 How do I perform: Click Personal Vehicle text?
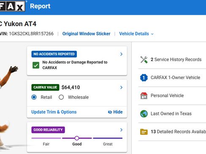pyautogui.click(x=167, y=96)
